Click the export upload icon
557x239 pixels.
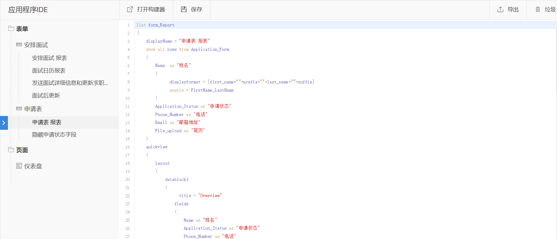pyautogui.click(x=500, y=9)
